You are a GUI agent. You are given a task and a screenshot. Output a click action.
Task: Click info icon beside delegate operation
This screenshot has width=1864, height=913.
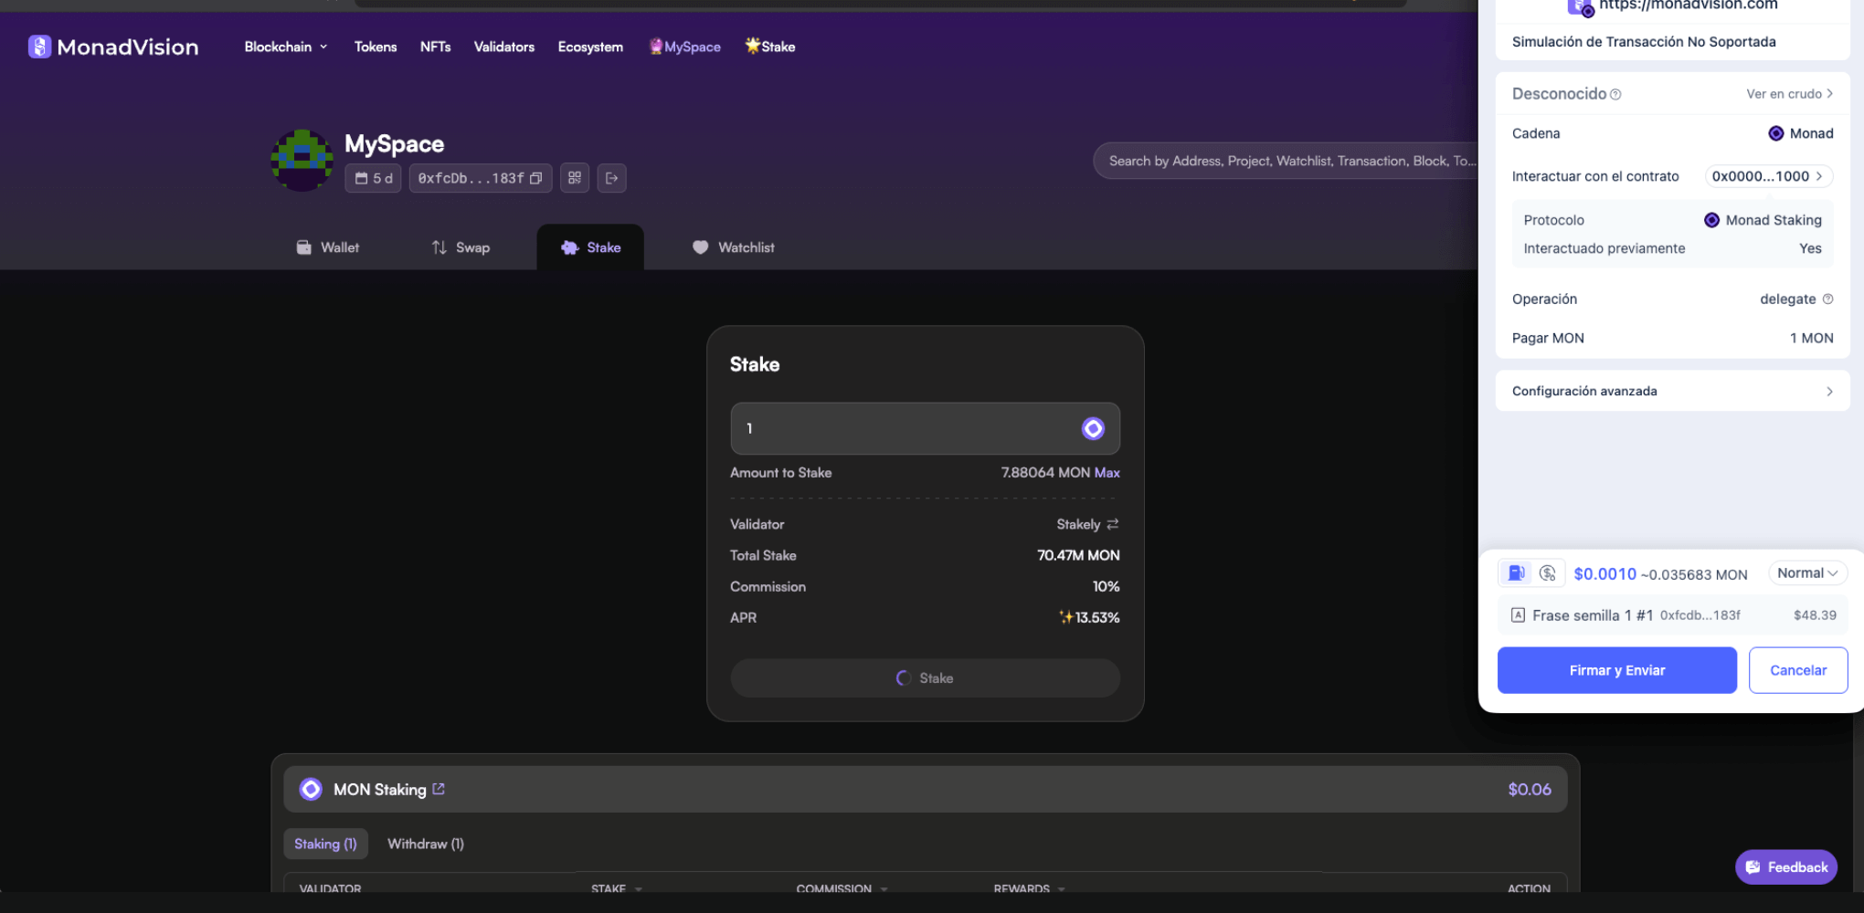pyautogui.click(x=1827, y=299)
